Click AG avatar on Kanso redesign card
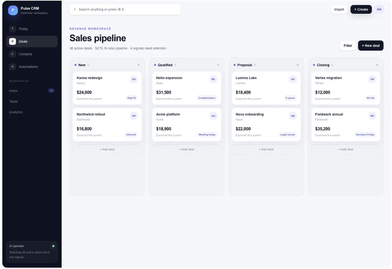392x269 pixels. 134,79
